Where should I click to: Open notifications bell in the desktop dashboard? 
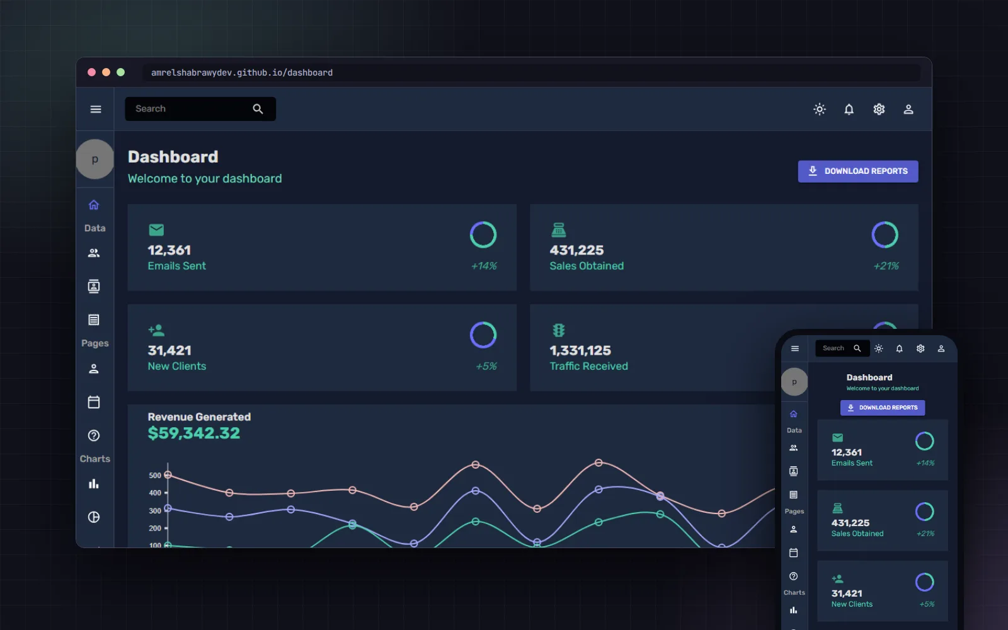pos(849,109)
